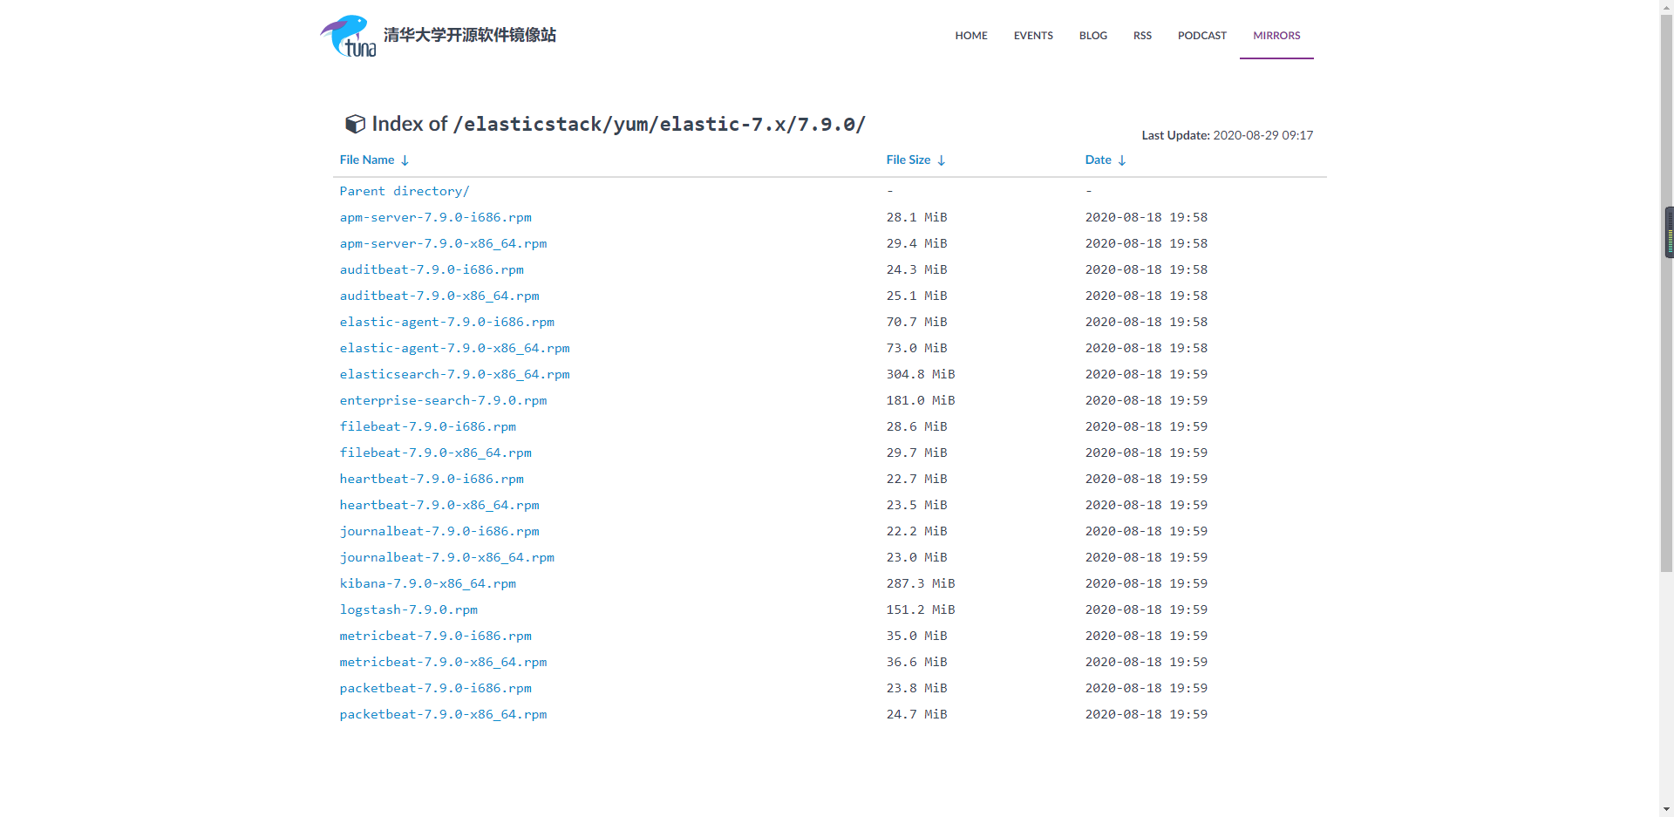Open packetbeat-7.9.0-i686.rpm link

coord(436,688)
